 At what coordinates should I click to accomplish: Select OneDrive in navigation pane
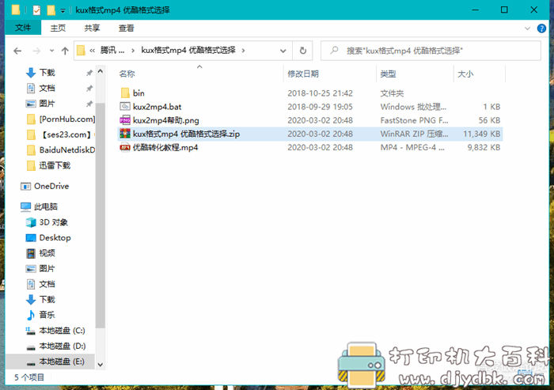click(x=51, y=186)
